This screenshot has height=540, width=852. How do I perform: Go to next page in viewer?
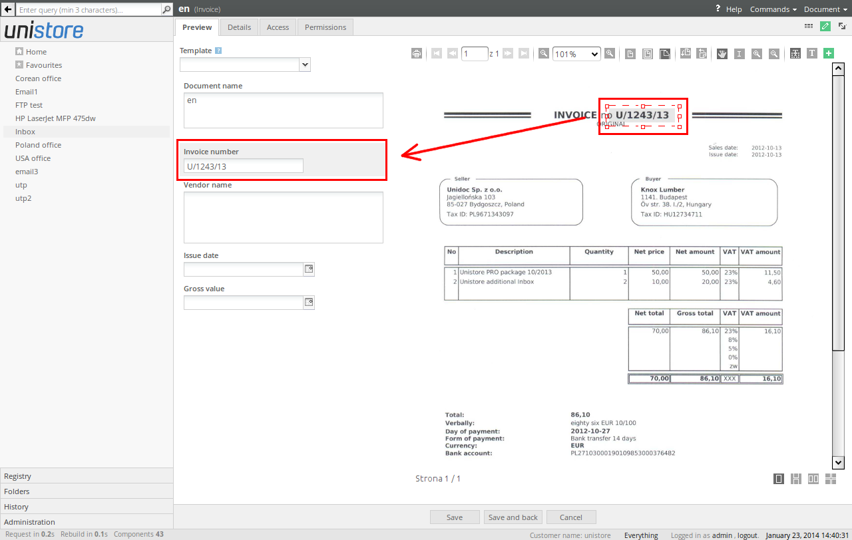508,54
